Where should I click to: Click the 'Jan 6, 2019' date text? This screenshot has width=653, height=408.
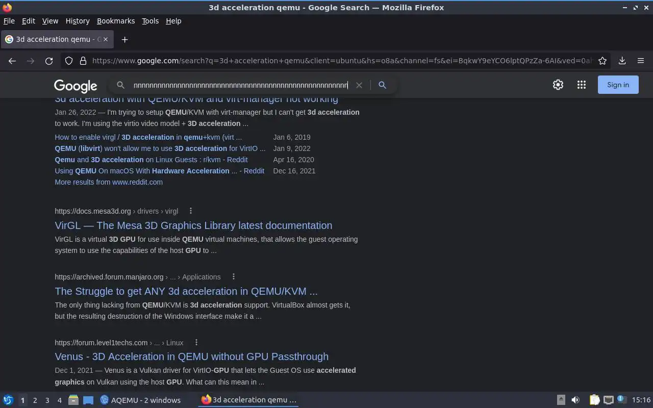click(x=292, y=137)
